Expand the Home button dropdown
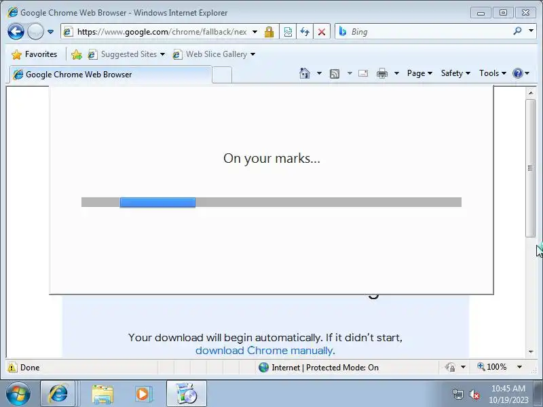This screenshot has height=407, width=543. point(319,73)
